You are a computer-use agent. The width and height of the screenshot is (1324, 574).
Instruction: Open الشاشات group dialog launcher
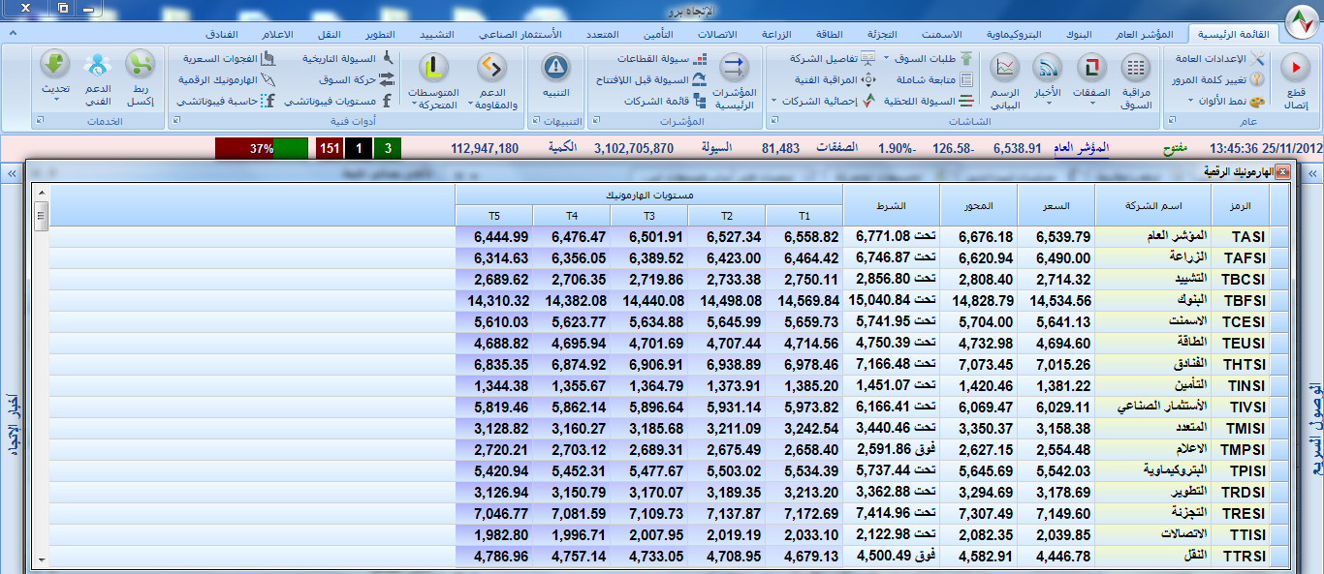[x=774, y=121]
